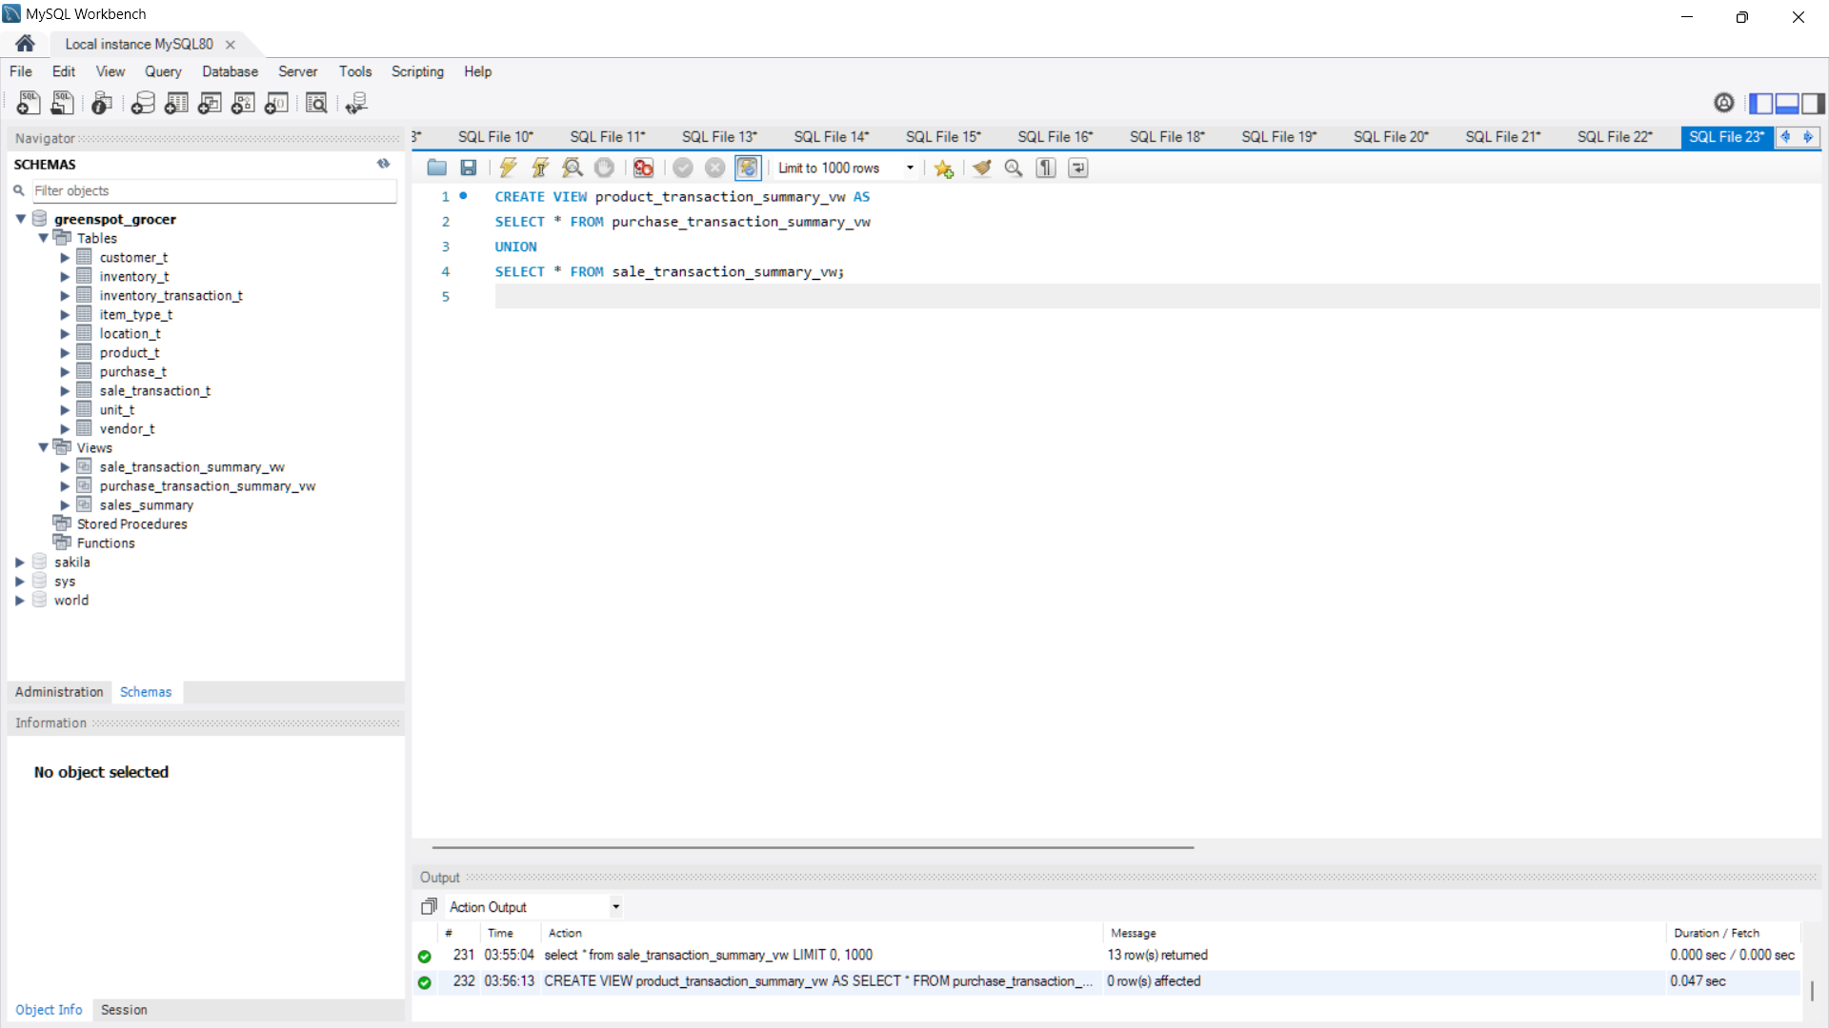Image resolution: width=1829 pixels, height=1028 pixels.
Task: Create a new SQL tab icon
Action: click(x=29, y=103)
